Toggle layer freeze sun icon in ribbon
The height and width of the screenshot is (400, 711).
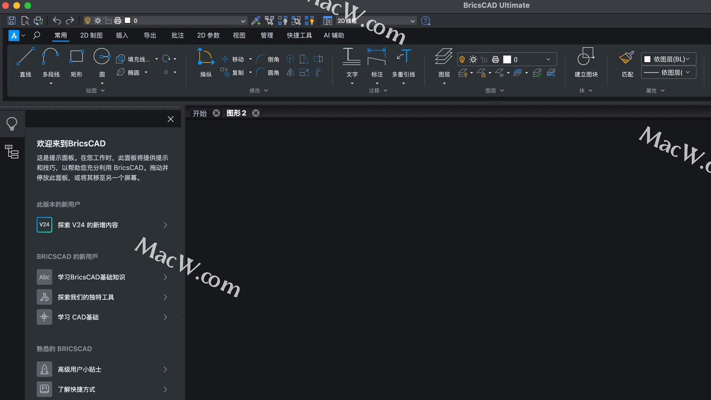(473, 60)
